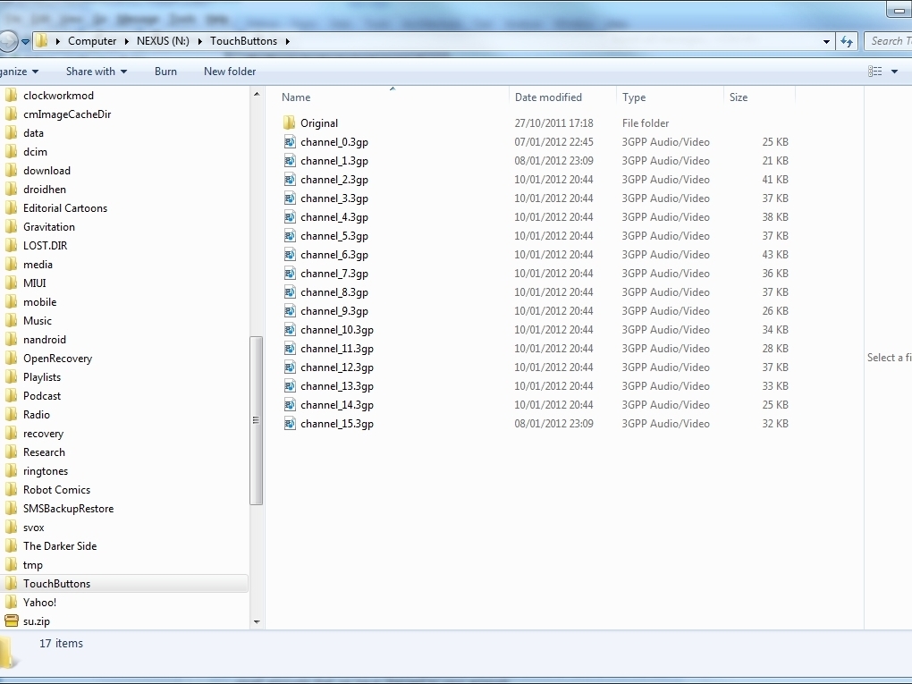Click the clockworkmod folder icon
Viewport: 912px width, 684px height.
(11, 95)
